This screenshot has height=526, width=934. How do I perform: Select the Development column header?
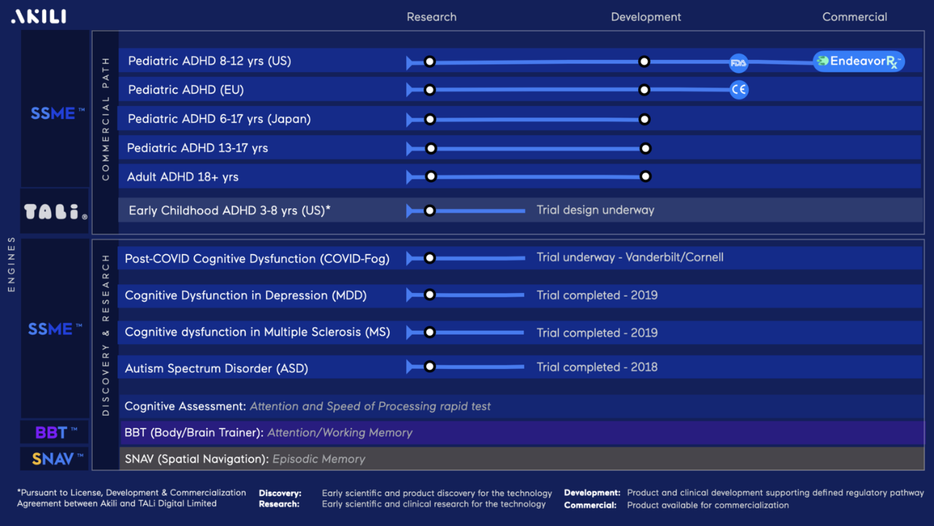pyautogui.click(x=646, y=17)
